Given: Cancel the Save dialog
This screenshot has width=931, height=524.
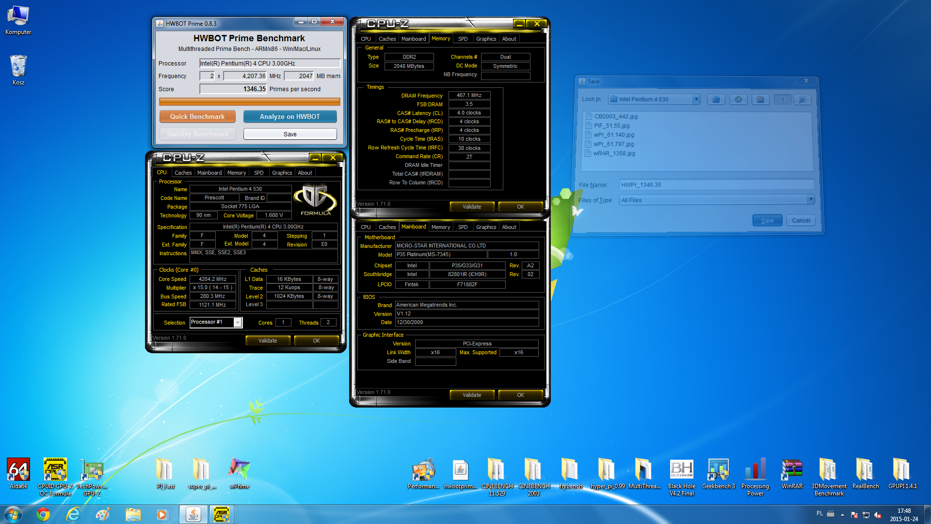Looking at the screenshot, I should click(x=801, y=220).
